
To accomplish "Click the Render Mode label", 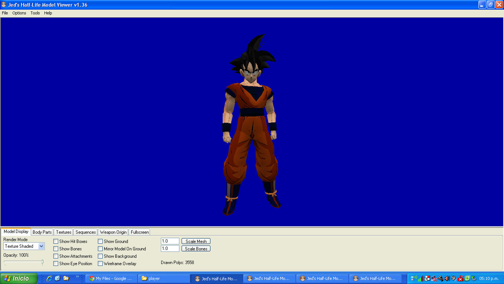I will point(16,240).
